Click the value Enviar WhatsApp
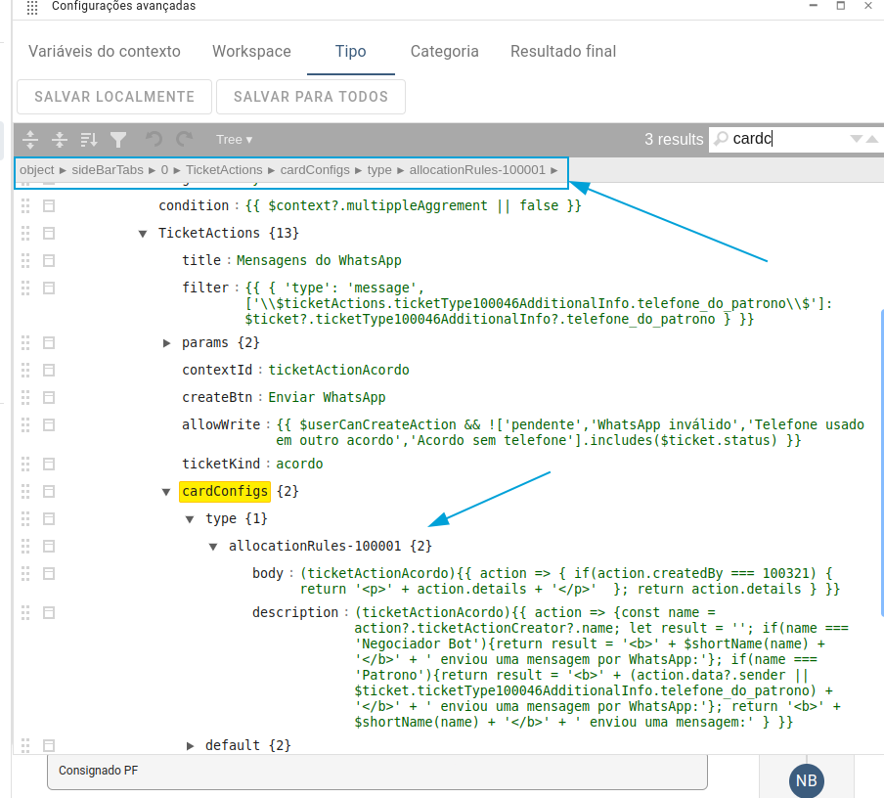The image size is (884, 798). coord(327,398)
